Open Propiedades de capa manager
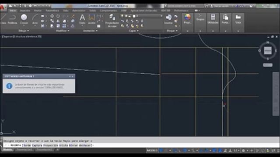Screen dimensions: 280x157 click(x=112, y=21)
